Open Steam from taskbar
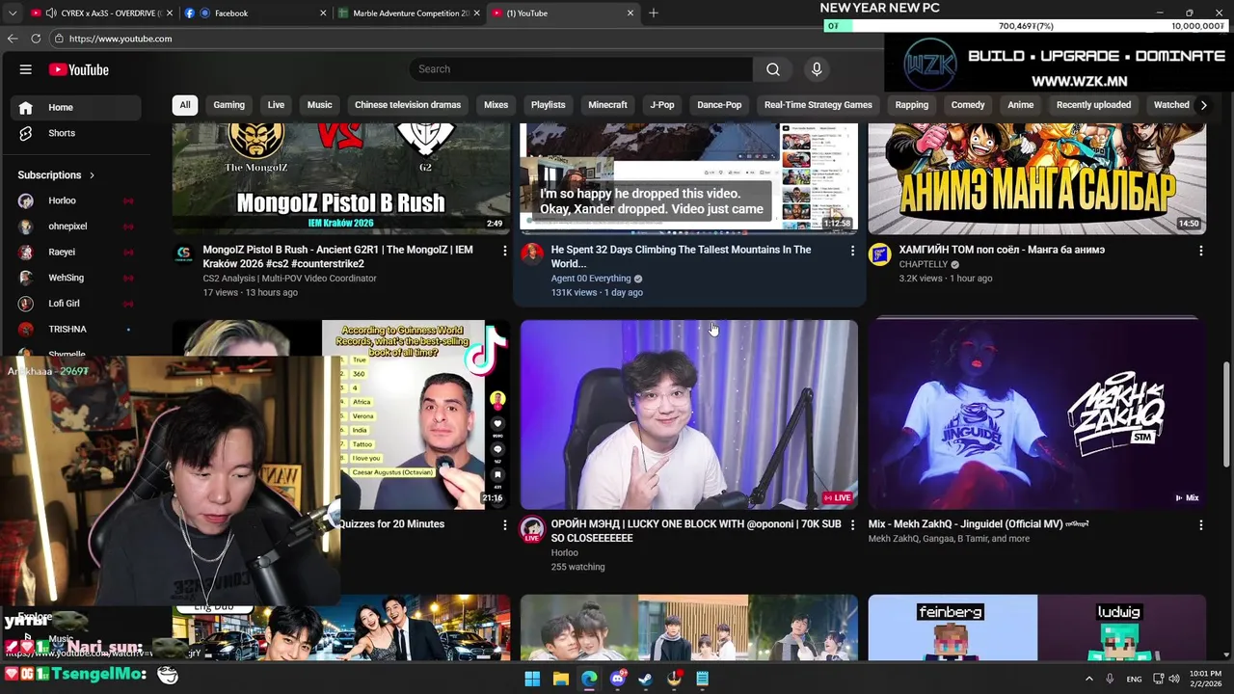Viewport: 1234px width, 694px height. [646, 679]
